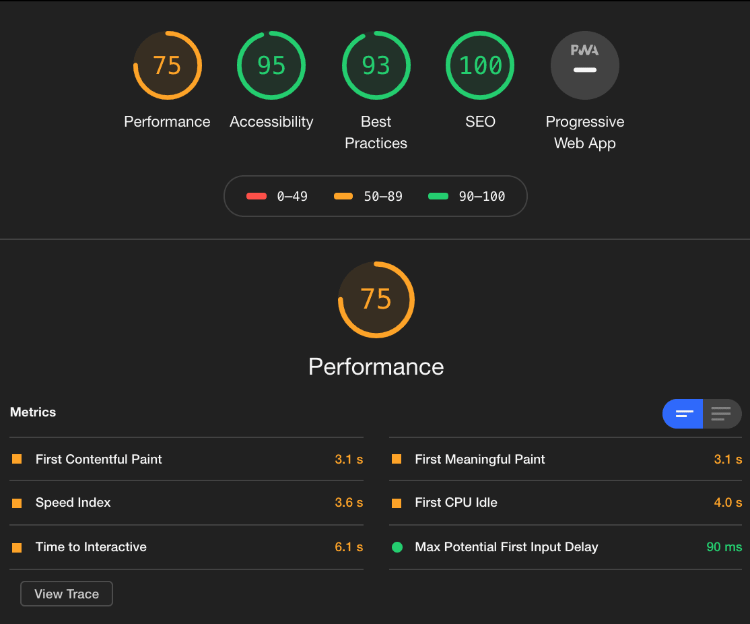Click the Progressive Web App badge icon

pyautogui.click(x=584, y=65)
